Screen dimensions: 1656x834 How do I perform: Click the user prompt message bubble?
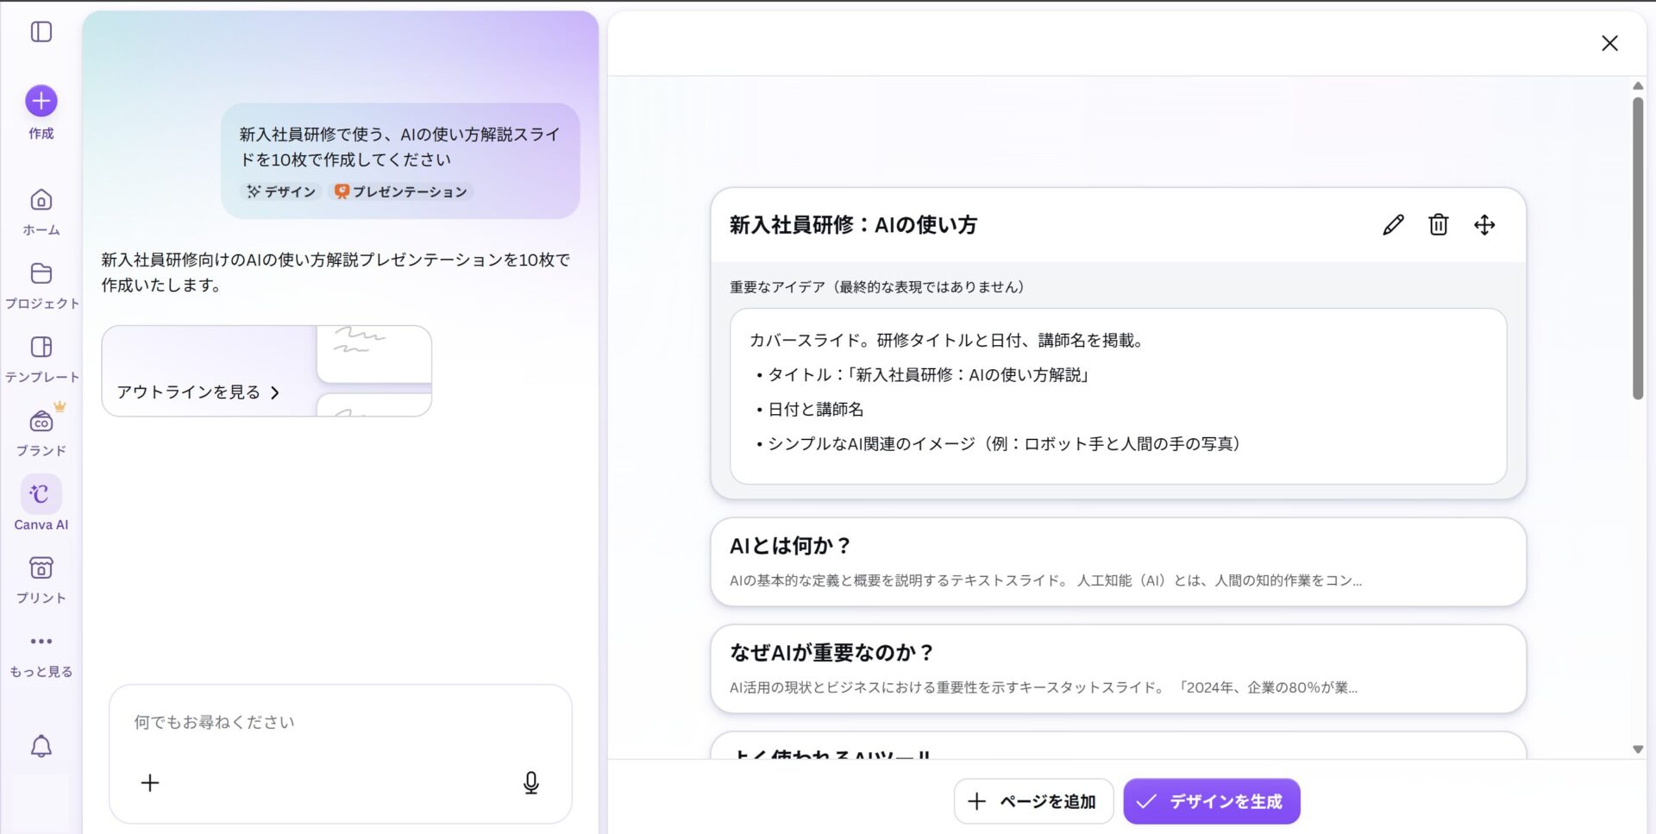[x=400, y=160]
